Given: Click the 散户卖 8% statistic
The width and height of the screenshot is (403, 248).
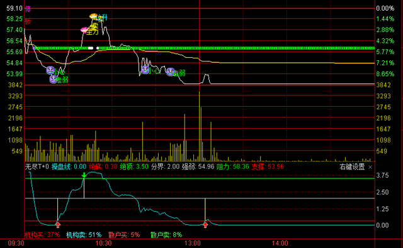Looking at the screenshot, I should pos(166,235).
